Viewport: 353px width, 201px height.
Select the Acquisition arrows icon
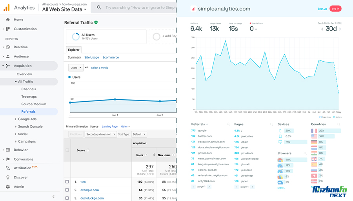coord(8,66)
